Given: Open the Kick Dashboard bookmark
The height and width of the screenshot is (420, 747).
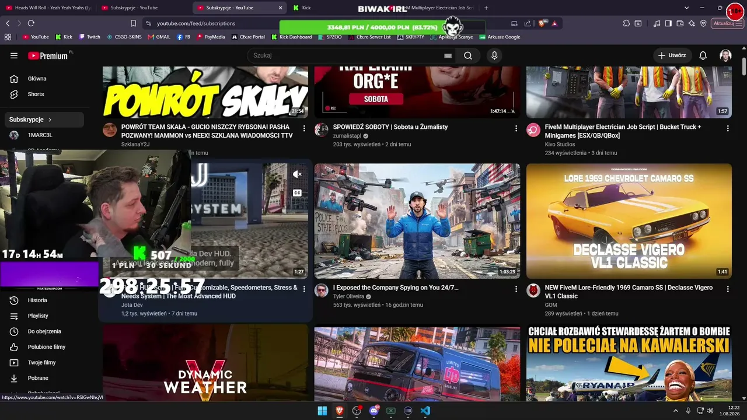Looking at the screenshot, I should coord(291,37).
